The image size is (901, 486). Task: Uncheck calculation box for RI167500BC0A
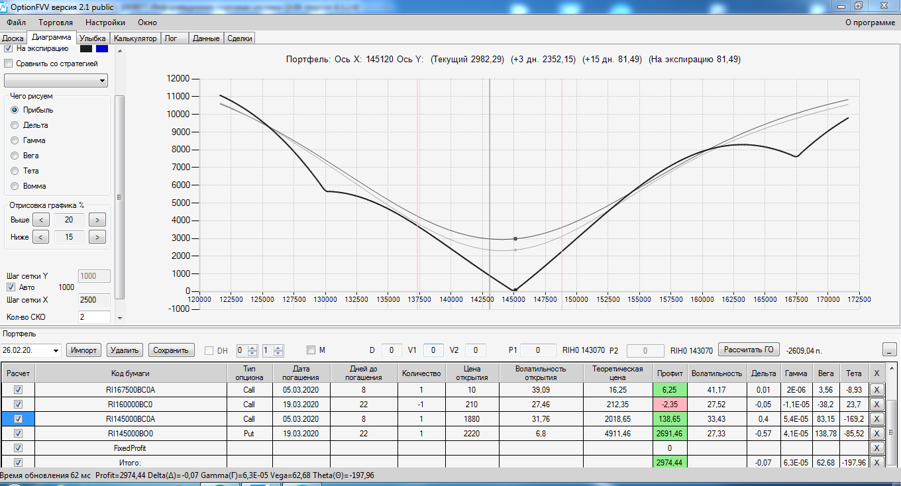(19, 389)
